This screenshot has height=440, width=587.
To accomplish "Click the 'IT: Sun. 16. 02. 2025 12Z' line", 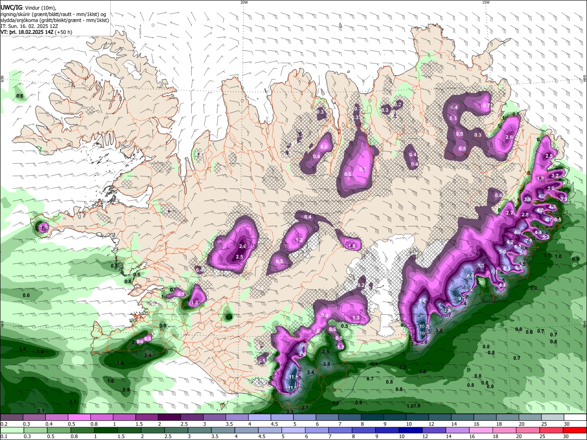I will pos(29,26).
